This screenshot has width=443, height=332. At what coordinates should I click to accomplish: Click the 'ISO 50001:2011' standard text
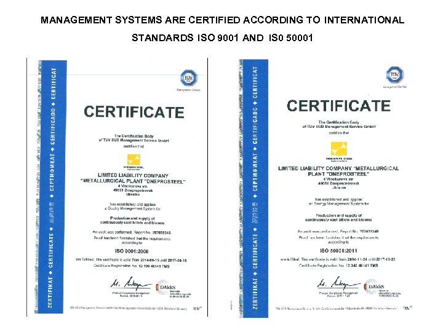(338, 251)
